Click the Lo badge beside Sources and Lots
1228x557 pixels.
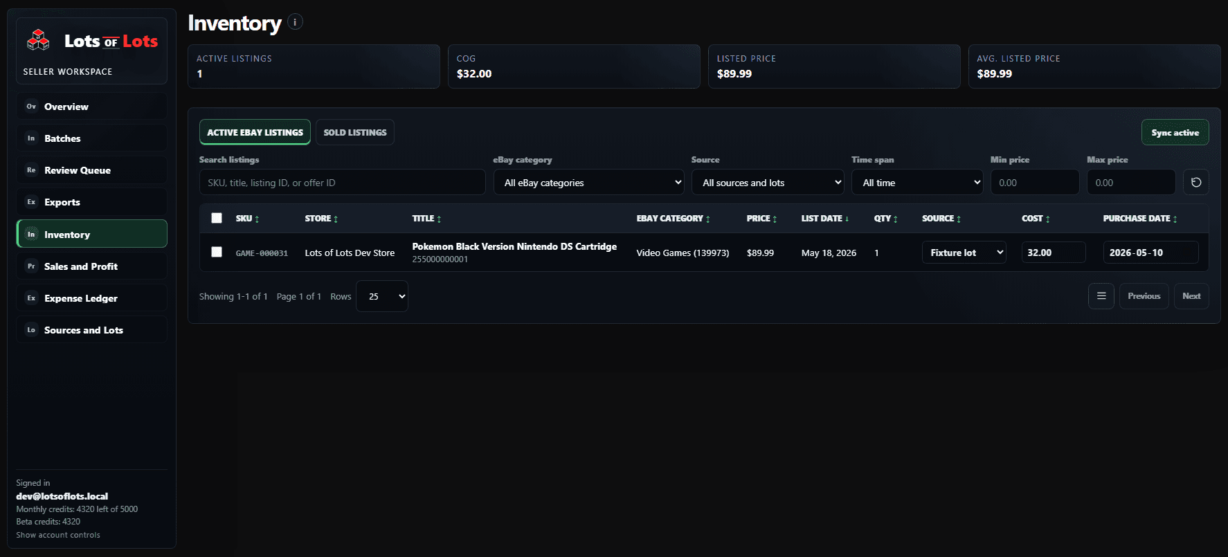click(x=31, y=330)
